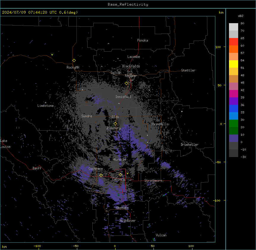Viewport: 256px width, 250px height.
Task: Click the Airdrie city label
Action: tap(120, 159)
